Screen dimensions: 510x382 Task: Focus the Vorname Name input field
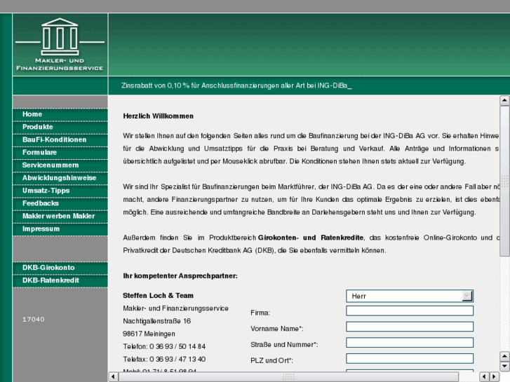click(410, 327)
